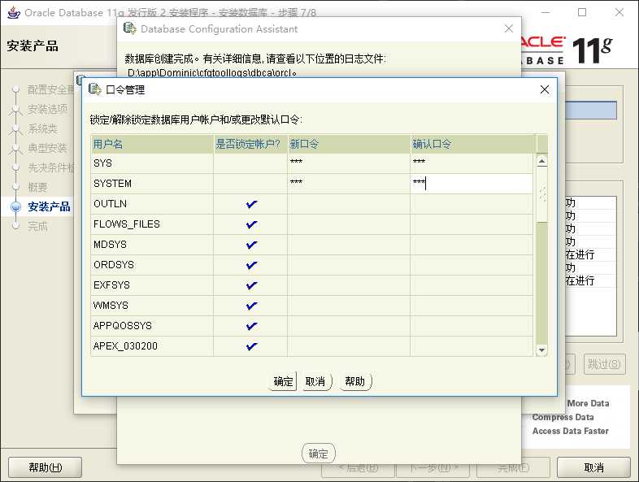The image size is (639, 482).
Task: Select the MDSYS username cell
Action: click(152, 245)
